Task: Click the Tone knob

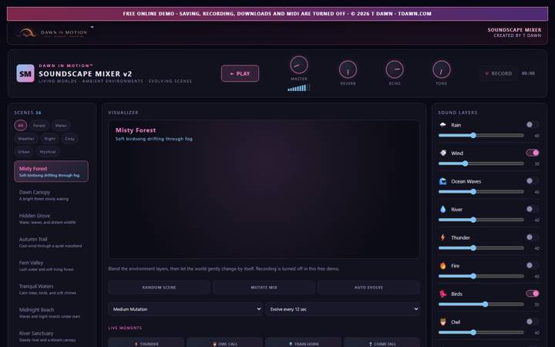Action: pyautogui.click(x=442, y=69)
